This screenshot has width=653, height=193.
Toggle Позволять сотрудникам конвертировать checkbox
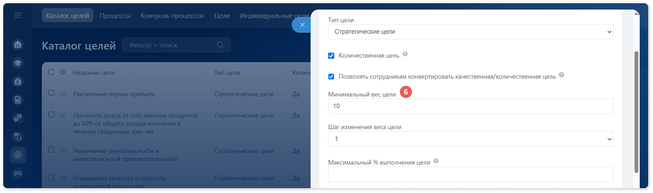331,77
